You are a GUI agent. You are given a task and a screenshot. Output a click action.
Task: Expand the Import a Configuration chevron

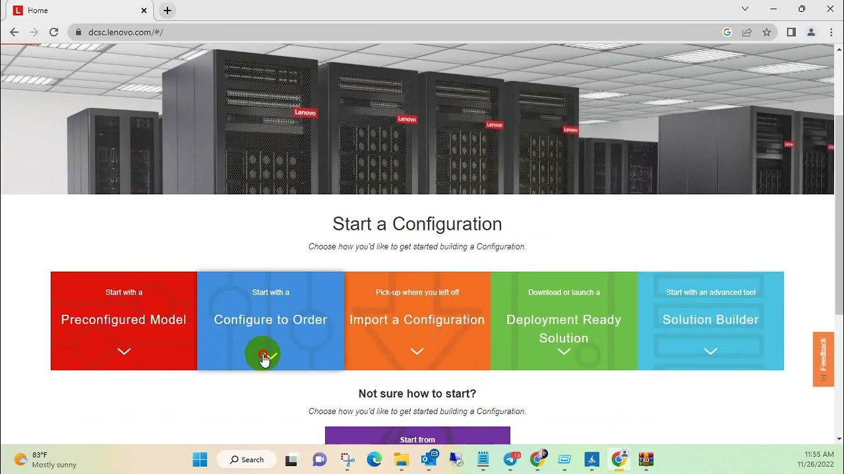[417, 352]
